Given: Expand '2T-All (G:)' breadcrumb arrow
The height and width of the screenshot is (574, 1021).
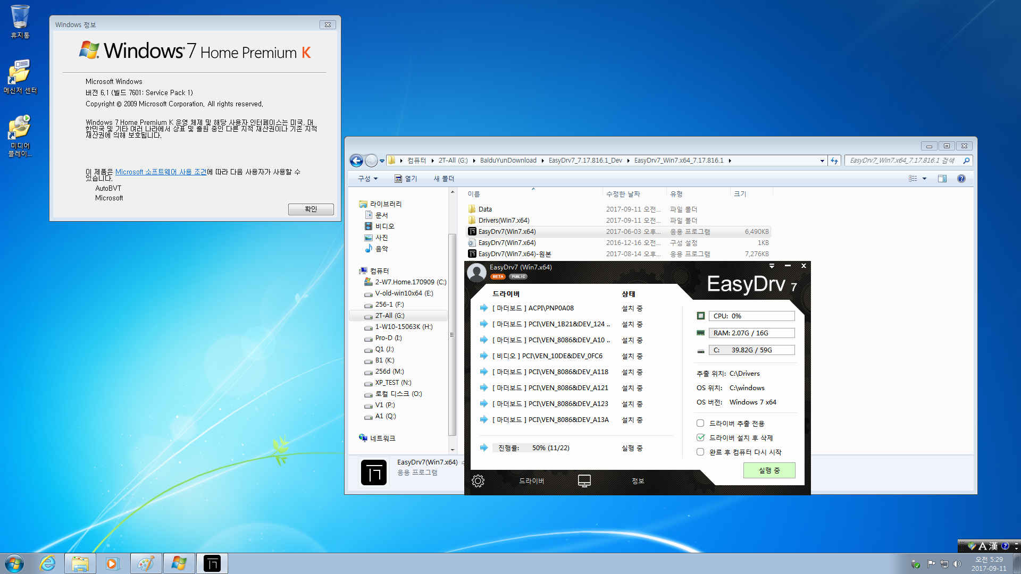Looking at the screenshot, I should coord(474,161).
